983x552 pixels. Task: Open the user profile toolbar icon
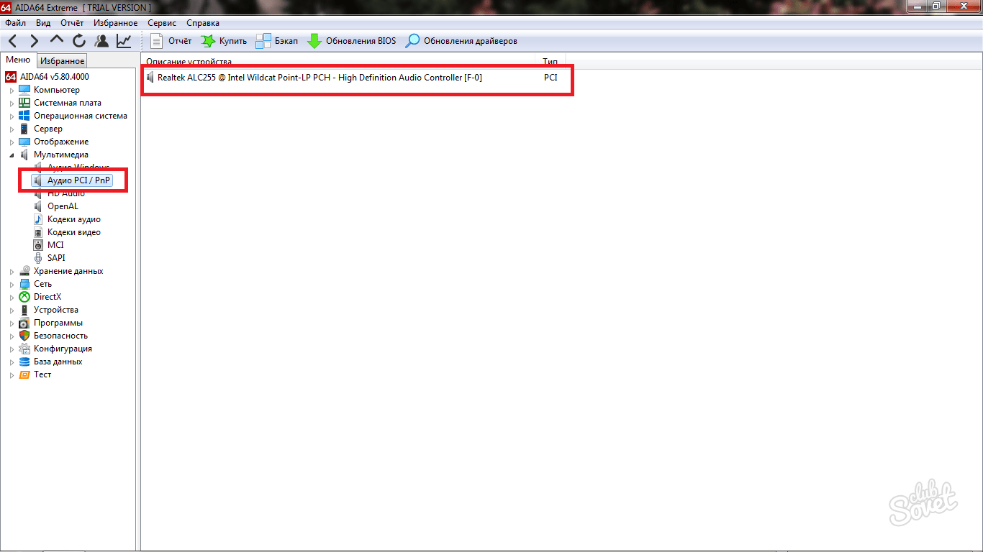(101, 41)
